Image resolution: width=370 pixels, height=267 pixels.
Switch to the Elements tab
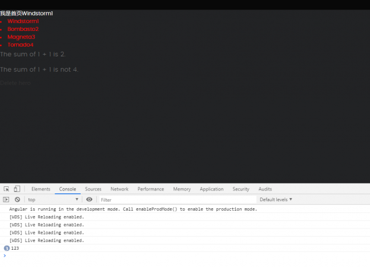[x=41, y=189]
